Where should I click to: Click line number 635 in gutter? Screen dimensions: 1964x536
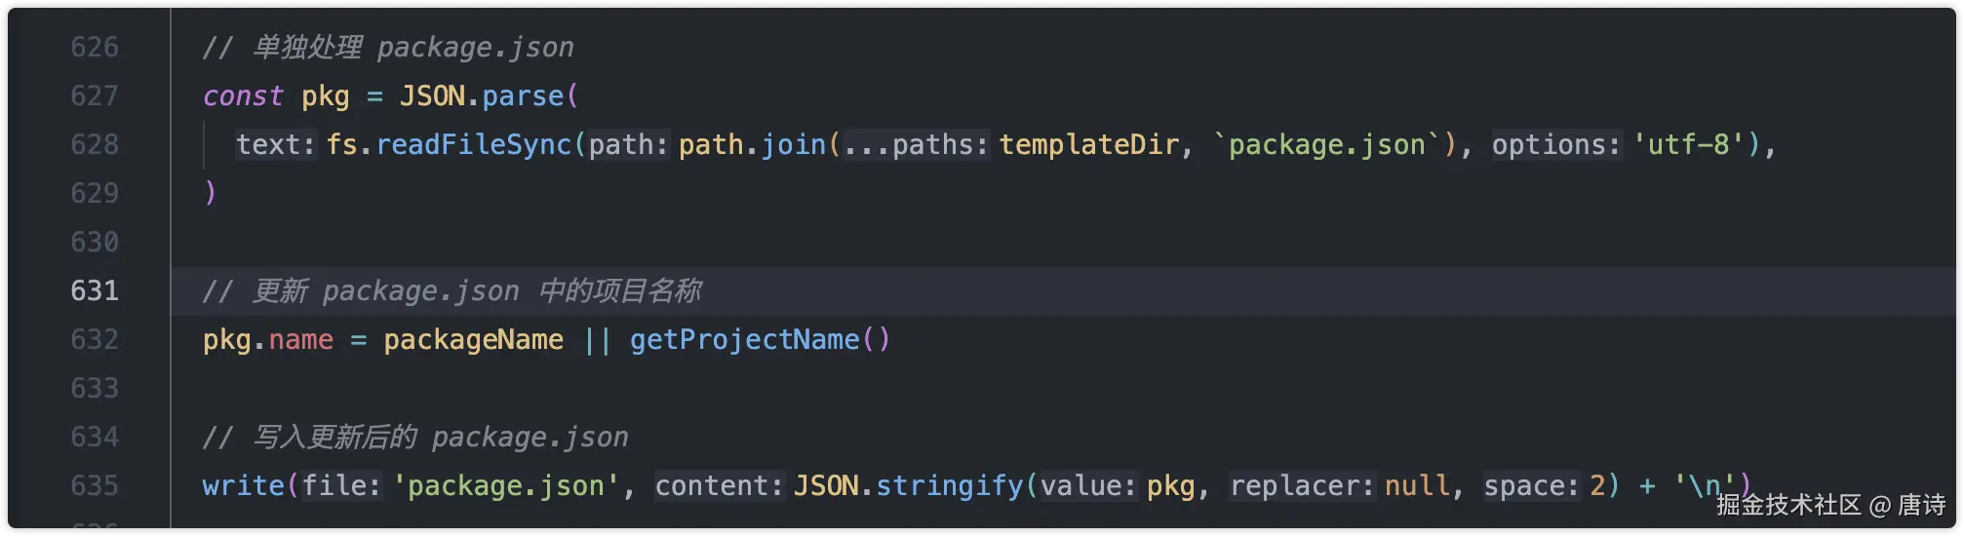pos(95,485)
